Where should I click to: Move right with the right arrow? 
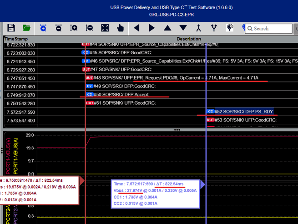[x=152, y=28]
